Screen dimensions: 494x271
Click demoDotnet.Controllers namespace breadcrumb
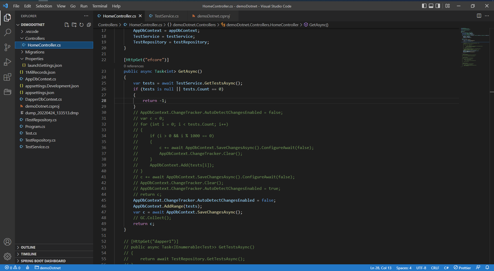click(194, 25)
